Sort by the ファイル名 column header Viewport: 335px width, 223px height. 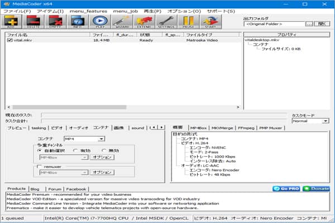tap(47, 35)
